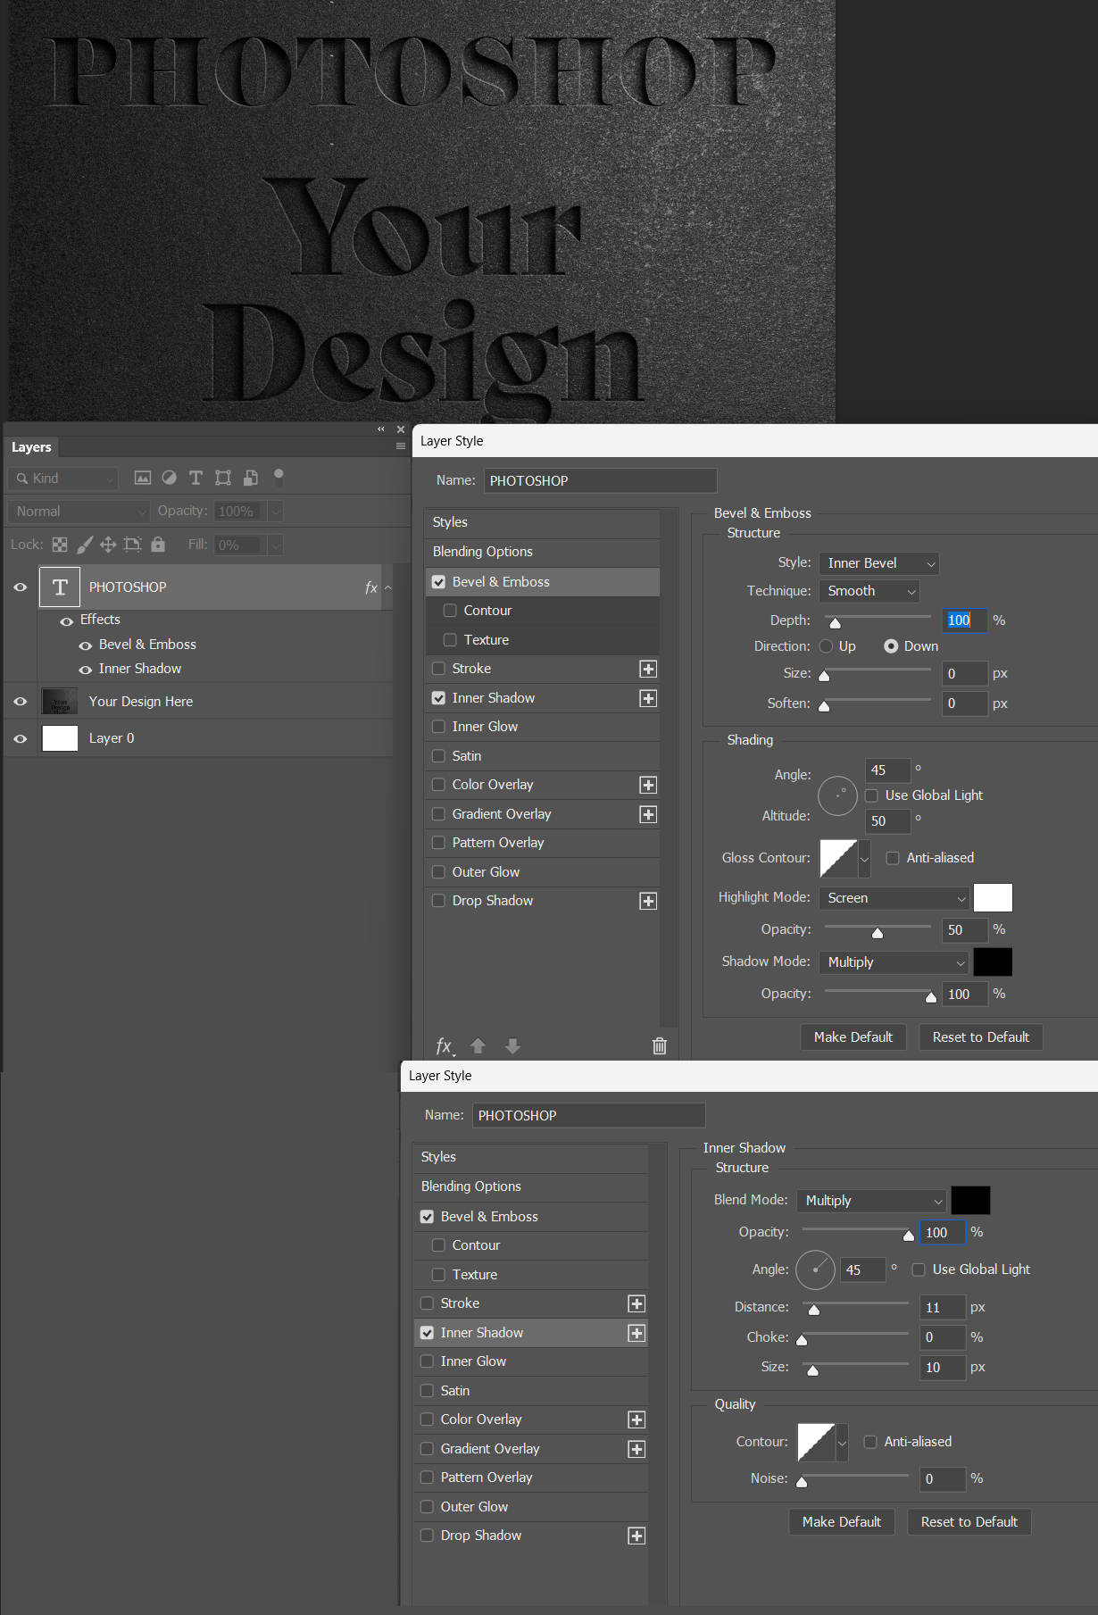Open the Layers panel menu icon

pyautogui.click(x=401, y=446)
